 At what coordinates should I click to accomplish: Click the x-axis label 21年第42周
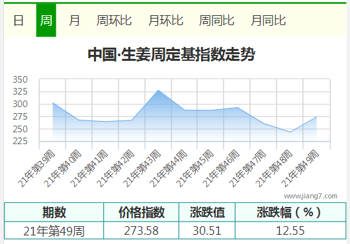coord(115,169)
